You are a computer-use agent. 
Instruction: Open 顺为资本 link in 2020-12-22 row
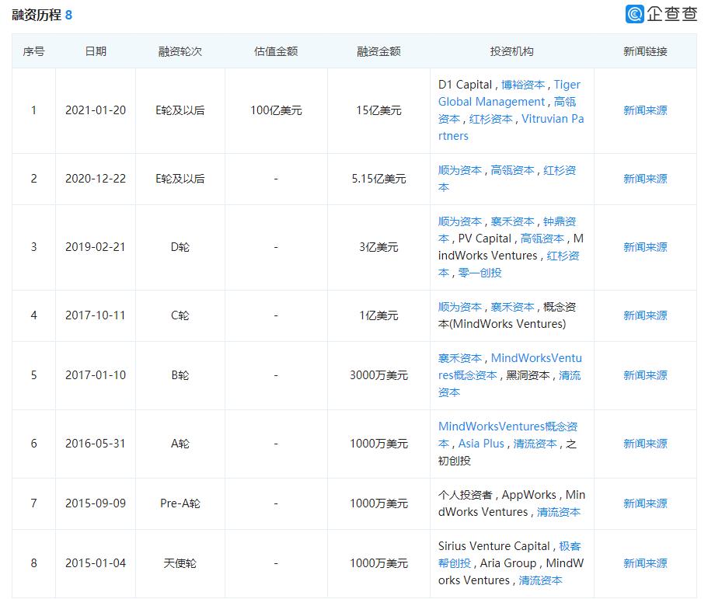[x=460, y=171]
